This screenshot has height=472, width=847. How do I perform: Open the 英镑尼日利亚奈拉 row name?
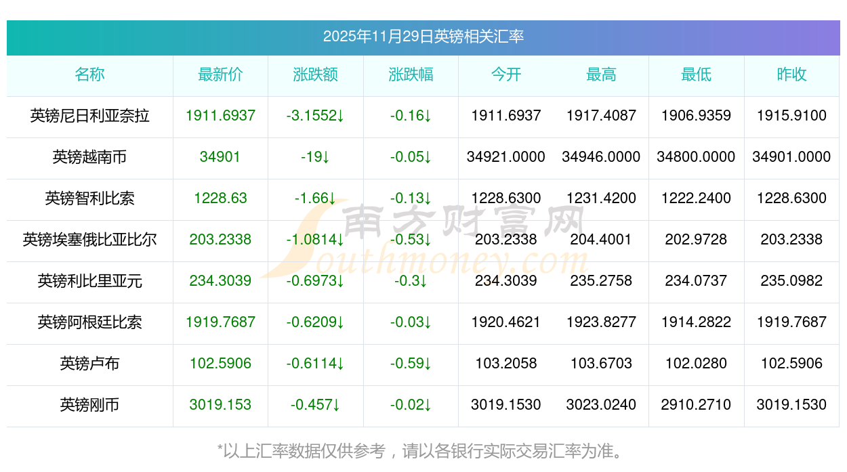(x=90, y=116)
